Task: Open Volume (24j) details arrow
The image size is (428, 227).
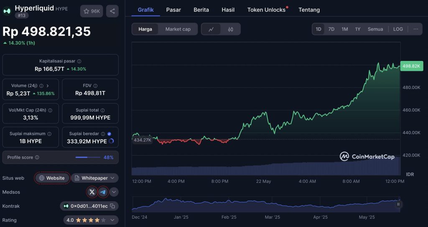Action: 48,86
